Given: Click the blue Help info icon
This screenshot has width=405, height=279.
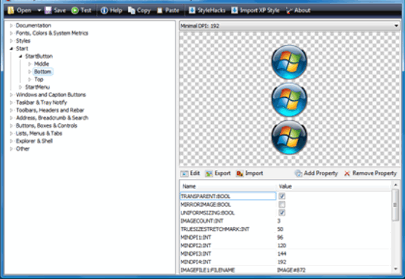Looking at the screenshot, I should (x=104, y=10).
